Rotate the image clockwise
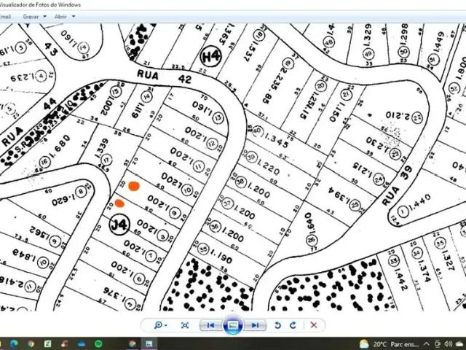466x350 pixels. click(293, 325)
